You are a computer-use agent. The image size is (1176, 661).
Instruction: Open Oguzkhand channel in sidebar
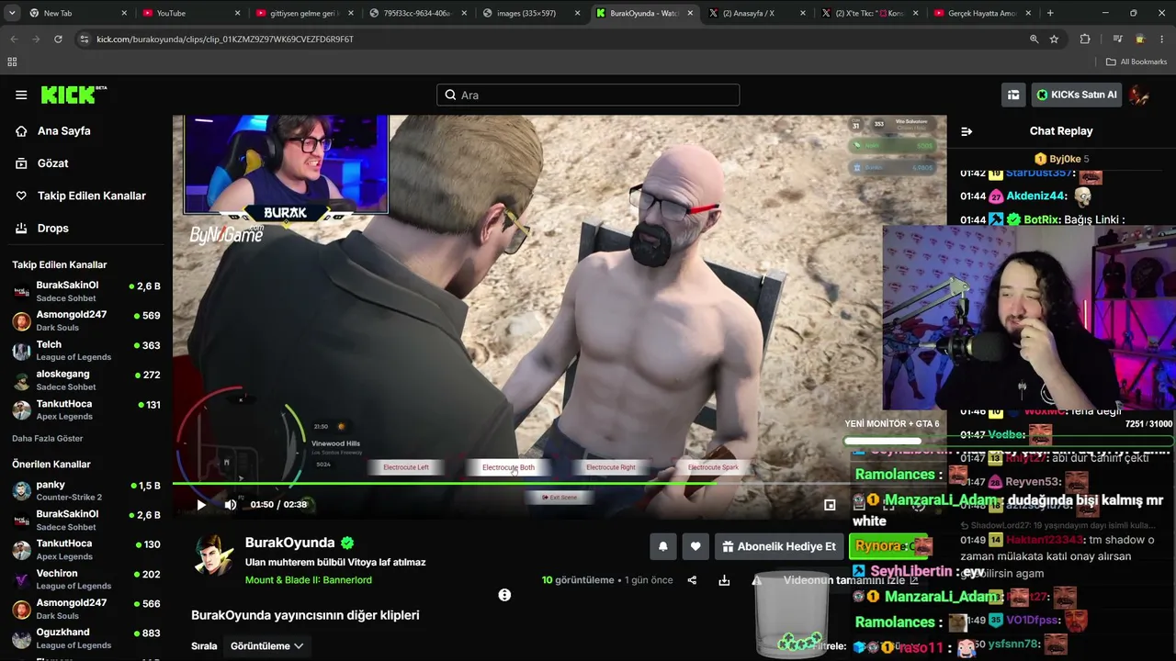pos(86,638)
